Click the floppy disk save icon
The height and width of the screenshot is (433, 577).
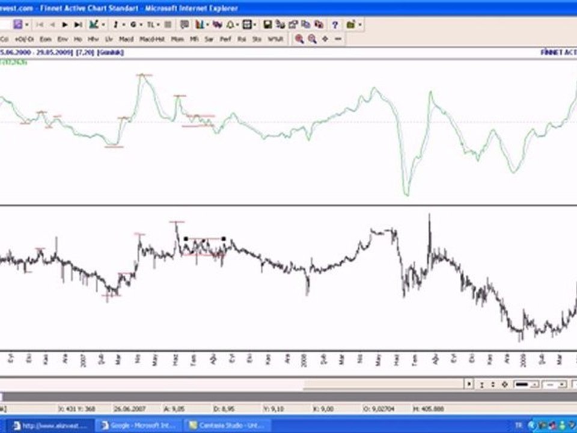[x=268, y=25]
